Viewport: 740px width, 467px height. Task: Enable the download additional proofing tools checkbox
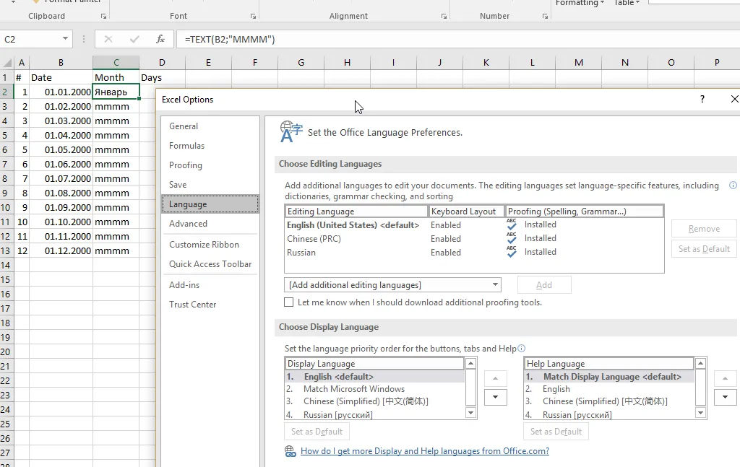click(x=289, y=302)
